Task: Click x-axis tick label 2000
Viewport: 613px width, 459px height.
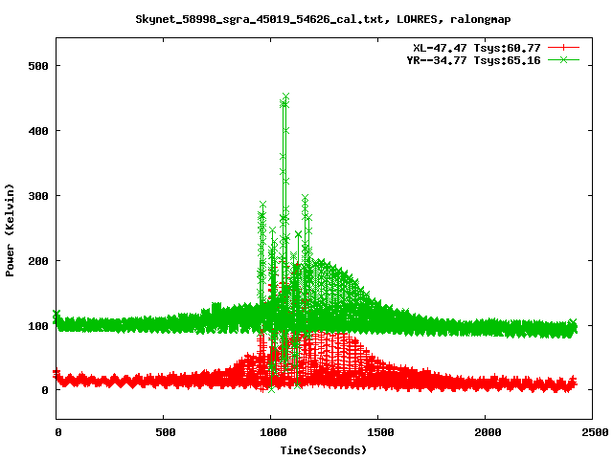Action: [x=488, y=432]
